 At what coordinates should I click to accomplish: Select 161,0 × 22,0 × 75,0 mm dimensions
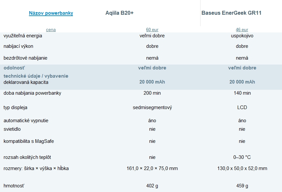[x=152, y=168]
